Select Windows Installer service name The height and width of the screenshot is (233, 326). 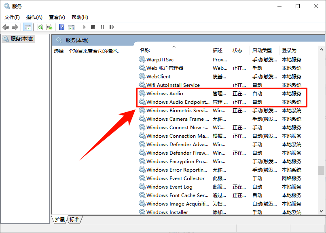(167, 212)
